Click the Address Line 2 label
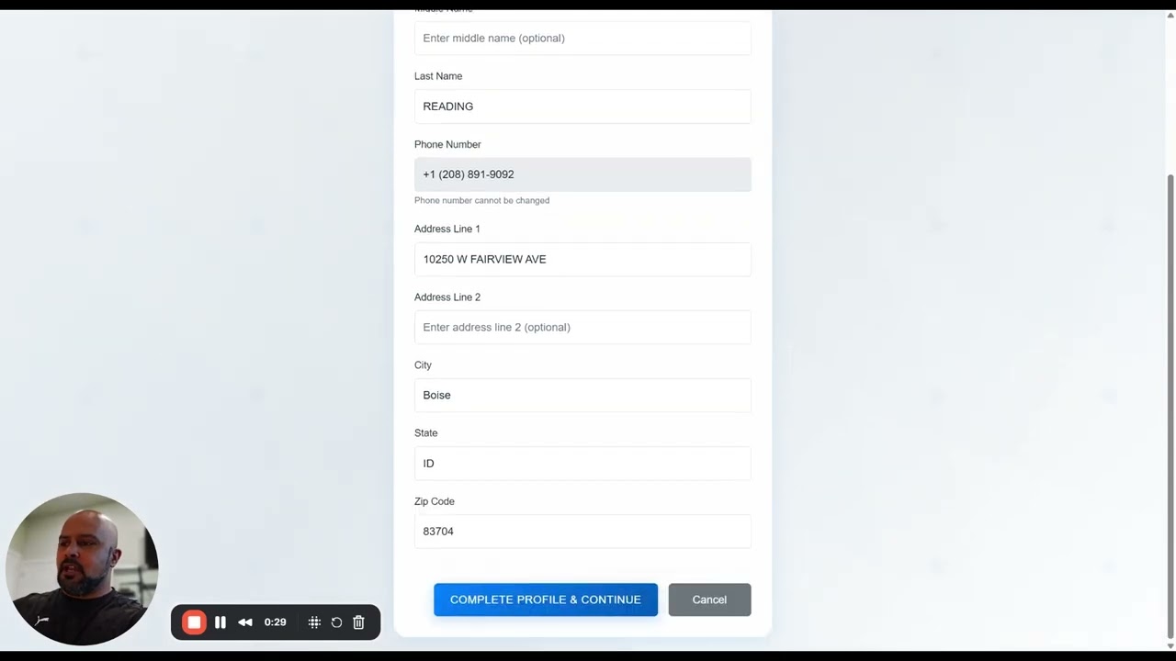Image resolution: width=1176 pixels, height=661 pixels. pos(447,297)
